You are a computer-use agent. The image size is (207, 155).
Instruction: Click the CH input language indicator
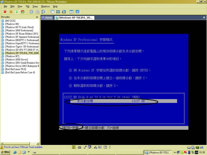[74, 147]
